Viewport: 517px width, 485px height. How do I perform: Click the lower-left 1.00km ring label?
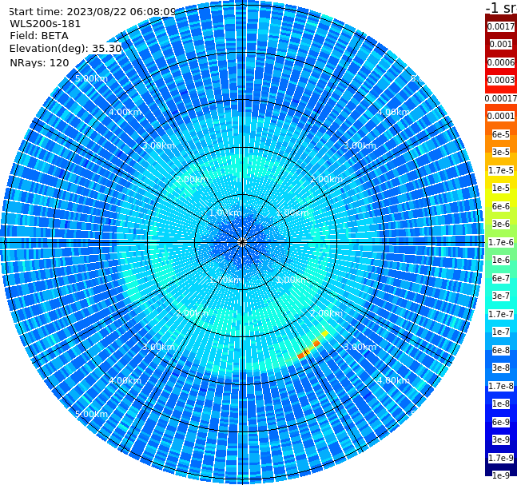(x=225, y=280)
